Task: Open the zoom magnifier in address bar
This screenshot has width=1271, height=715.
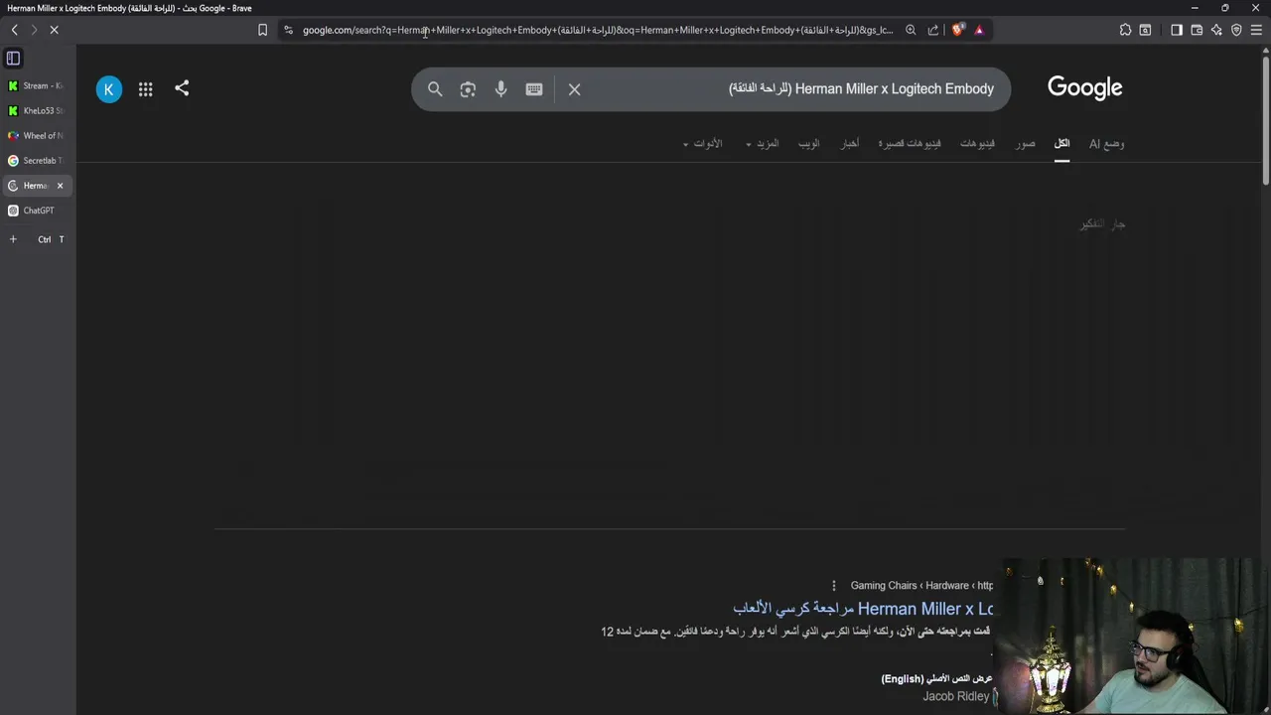Action: coord(911,30)
